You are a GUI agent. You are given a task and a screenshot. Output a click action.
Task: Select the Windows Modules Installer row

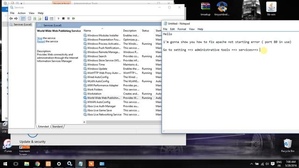pyautogui.click(x=122, y=35)
